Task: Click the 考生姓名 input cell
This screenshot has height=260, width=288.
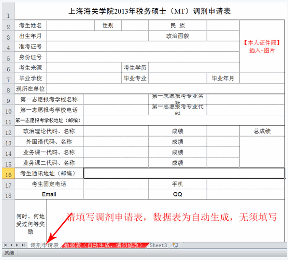Action: click(71, 25)
